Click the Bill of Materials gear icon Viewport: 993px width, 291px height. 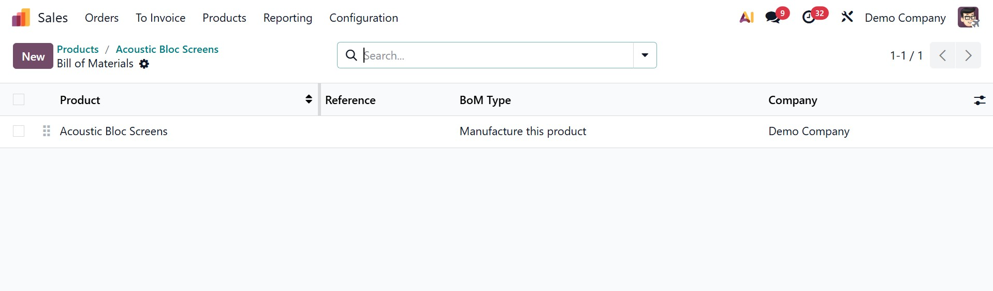[x=144, y=64]
